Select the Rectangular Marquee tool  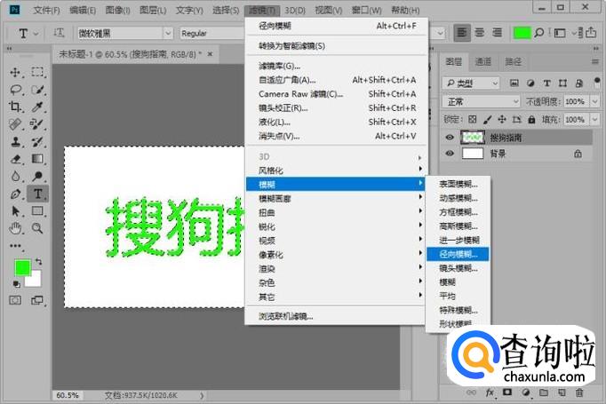pyautogui.click(x=37, y=72)
